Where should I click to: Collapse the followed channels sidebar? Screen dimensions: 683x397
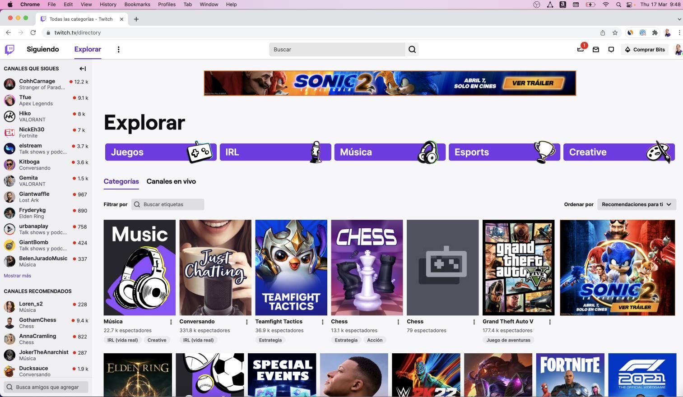[83, 69]
